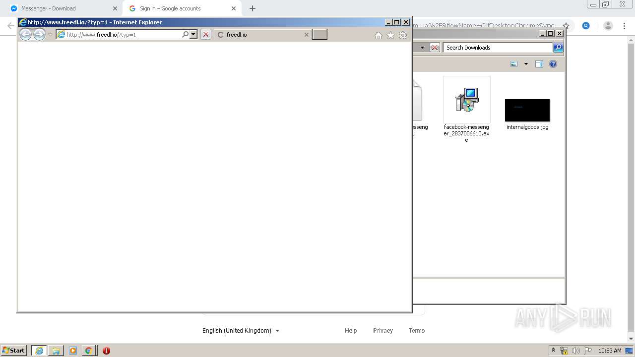Close the Messenger - Download Chrome tab
This screenshot has height=357, width=635.
115,8
